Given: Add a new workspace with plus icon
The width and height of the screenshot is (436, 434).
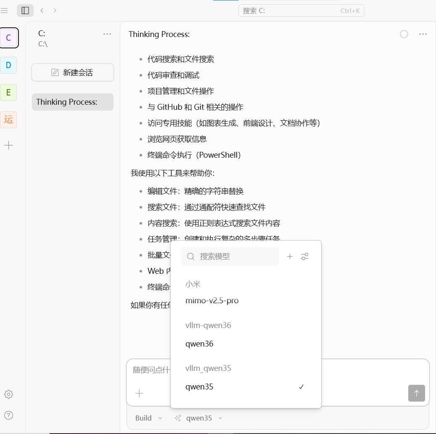Looking at the screenshot, I should pos(9,145).
